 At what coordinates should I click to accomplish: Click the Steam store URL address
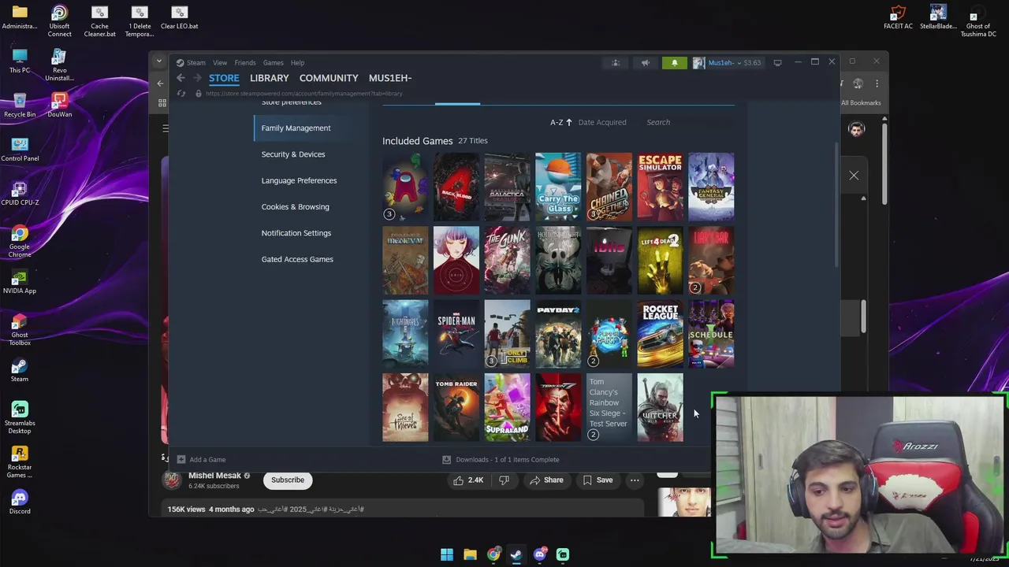(304, 93)
